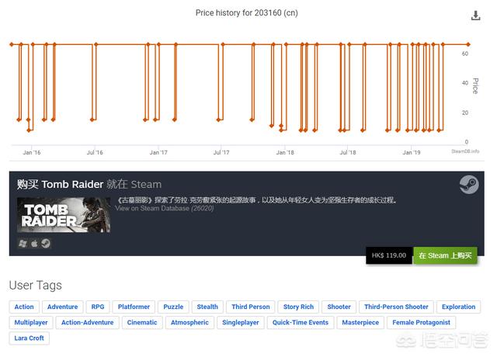Click the Steam logo icon in the banner
The height and width of the screenshot is (357, 497).
point(469,185)
